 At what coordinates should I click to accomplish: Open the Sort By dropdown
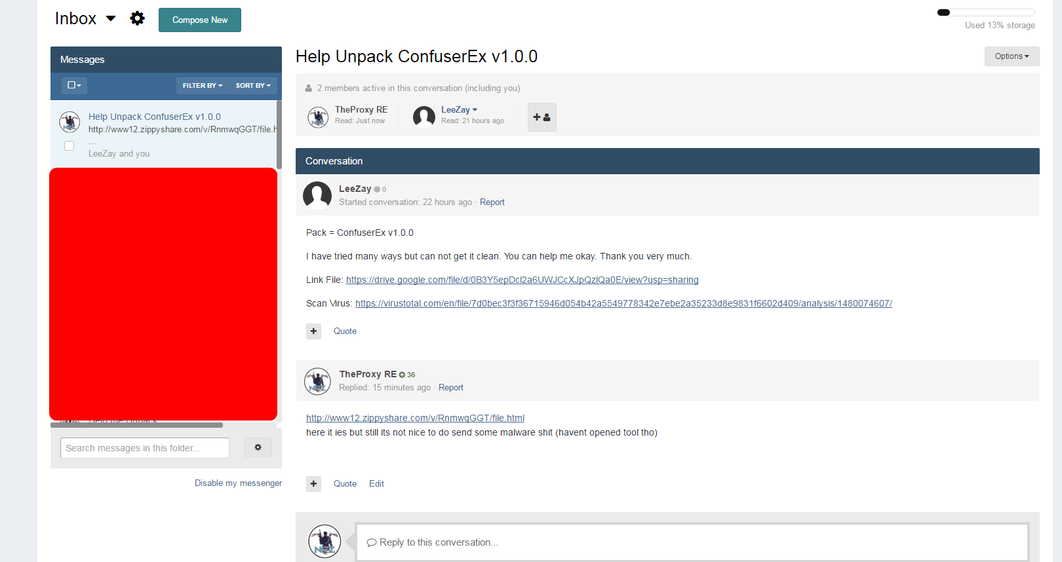click(253, 86)
